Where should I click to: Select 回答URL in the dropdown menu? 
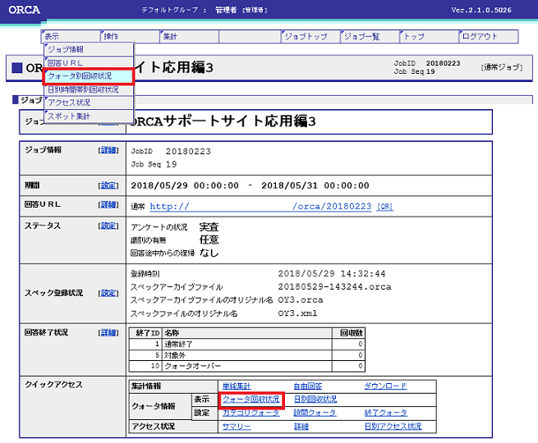pyautogui.click(x=89, y=62)
